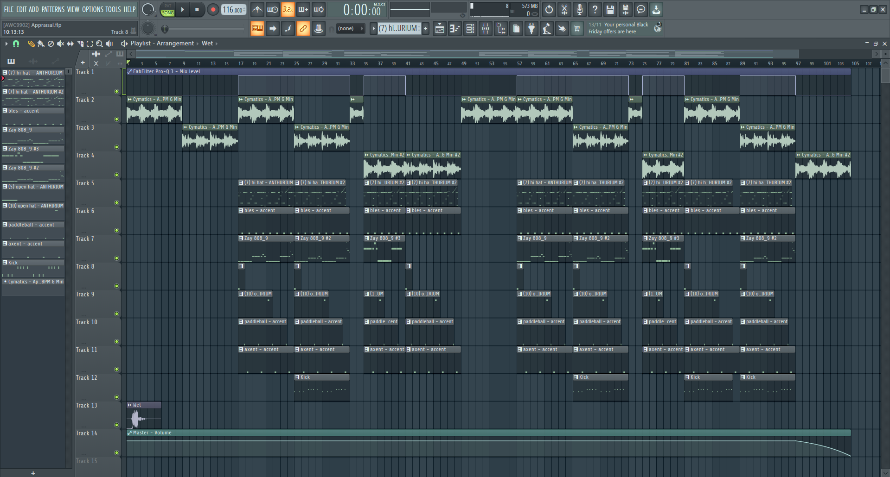
Task: Select the Playback scrub tool
Action: point(109,44)
